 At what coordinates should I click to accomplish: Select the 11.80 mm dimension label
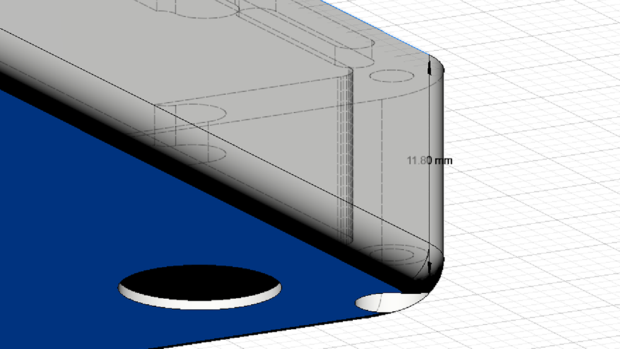coord(430,161)
